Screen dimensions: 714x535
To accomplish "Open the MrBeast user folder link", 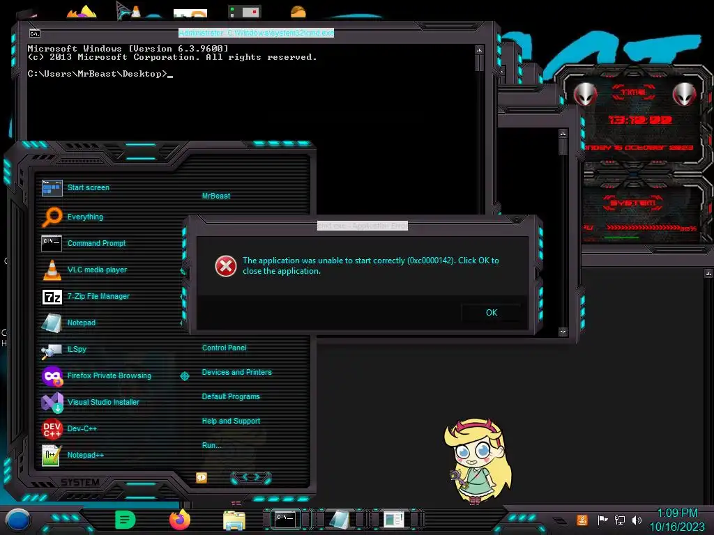I will click(216, 196).
